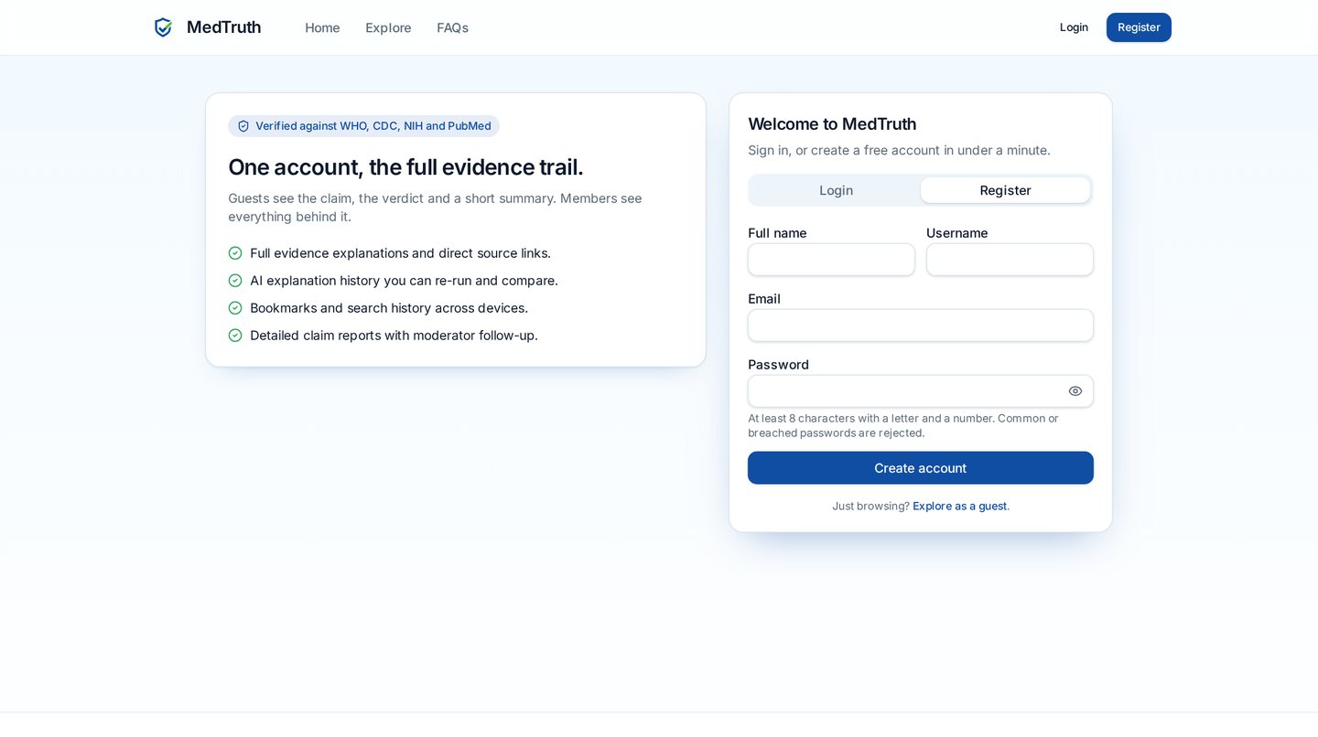Click the shield icon in the Verified badge
This screenshot has width=1318, height=737.
(243, 126)
